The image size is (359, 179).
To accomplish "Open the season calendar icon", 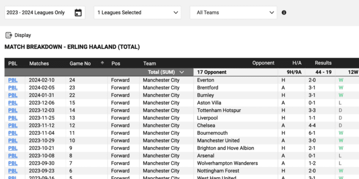I will pos(78,13).
